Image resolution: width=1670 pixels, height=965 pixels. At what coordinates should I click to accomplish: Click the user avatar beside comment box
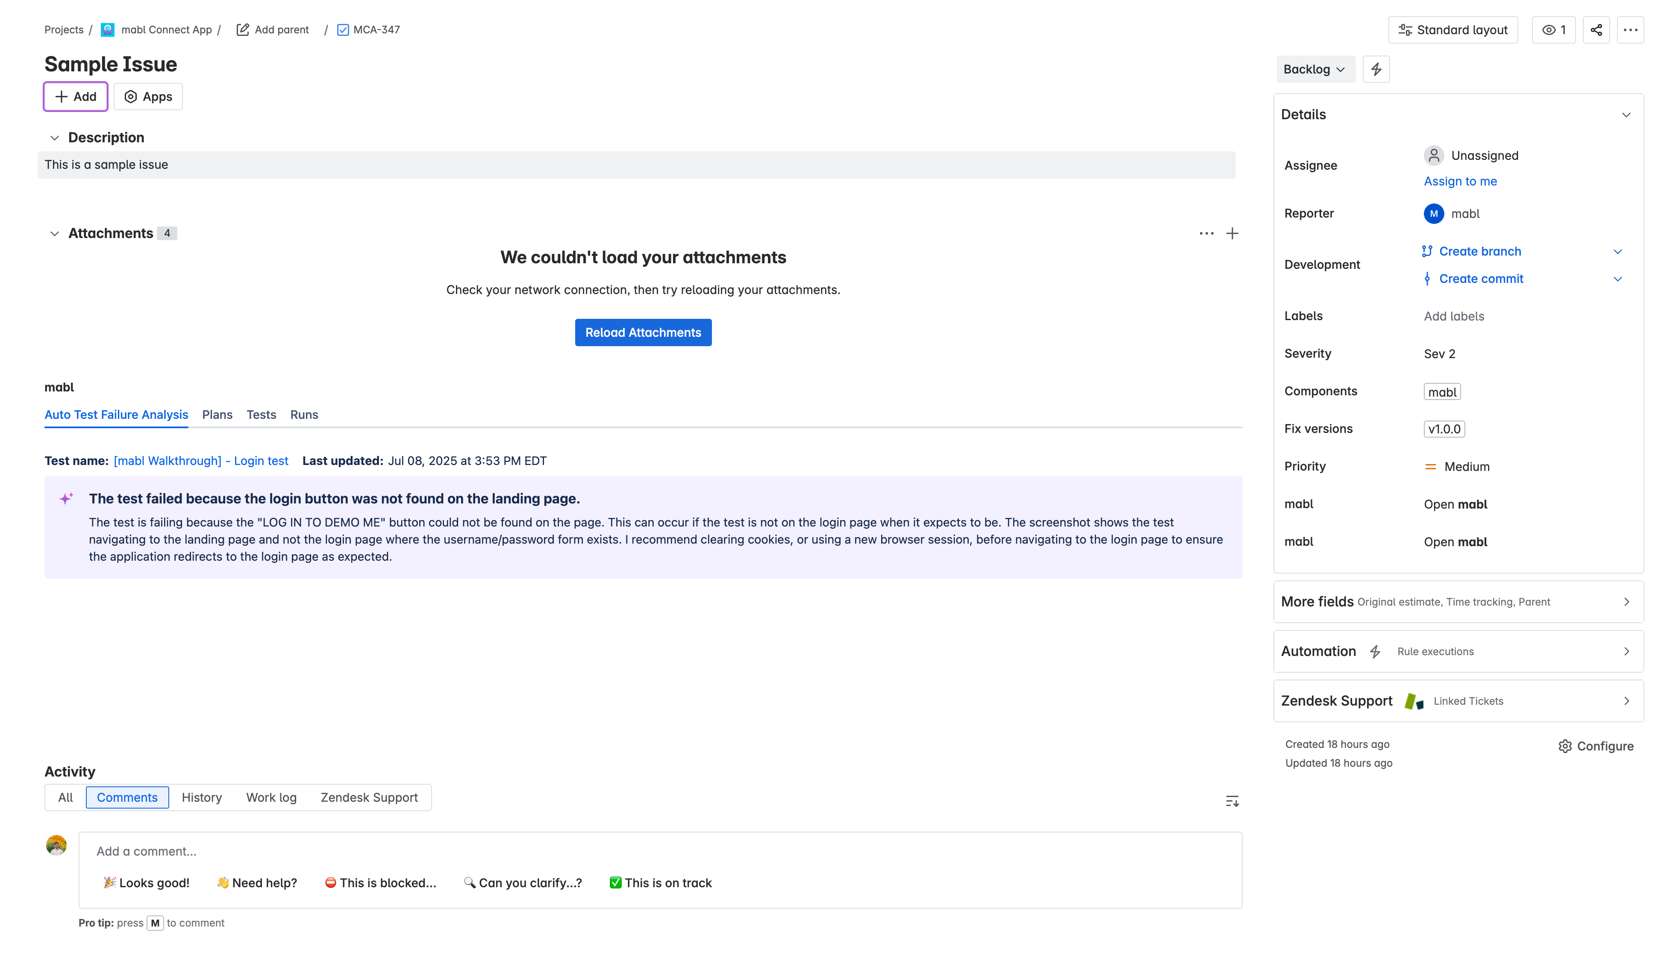pyautogui.click(x=56, y=845)
